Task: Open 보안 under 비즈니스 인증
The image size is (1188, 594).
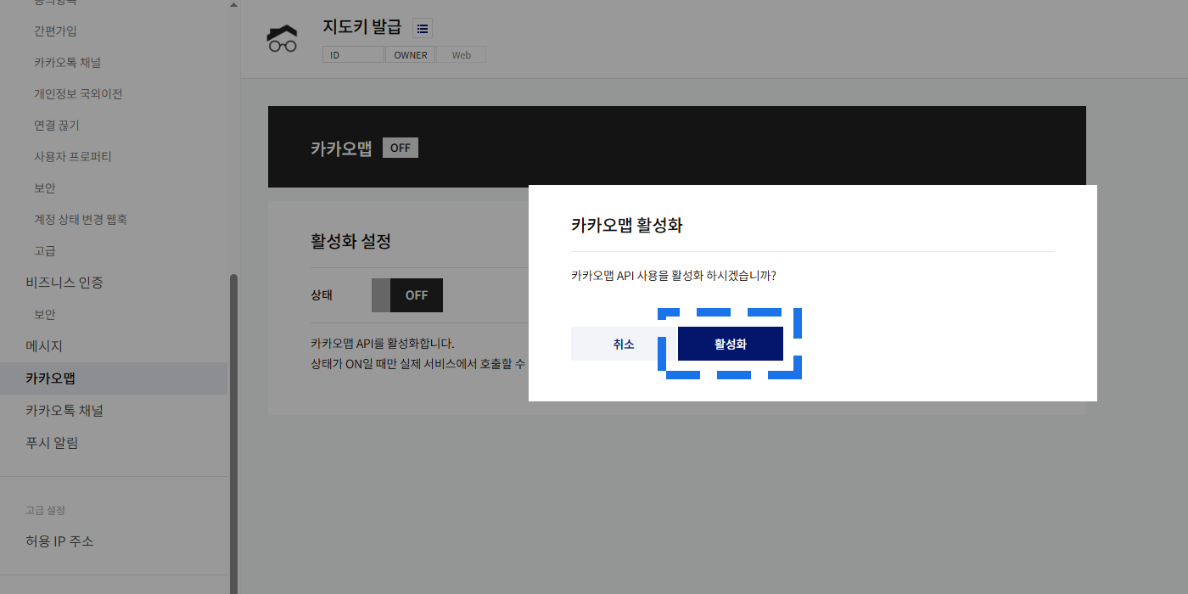Action: click(45, 315)
